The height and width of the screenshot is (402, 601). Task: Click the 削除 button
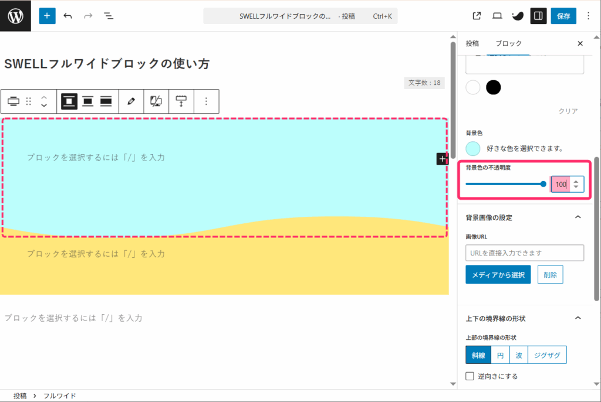coord(550,274)
